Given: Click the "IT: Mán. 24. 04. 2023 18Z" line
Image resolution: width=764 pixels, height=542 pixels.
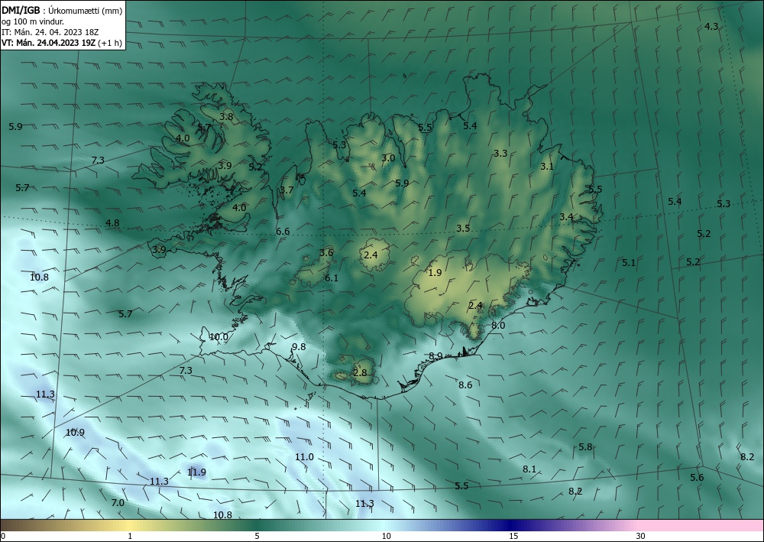Looking at the screenshot, I should tap(50, 32).
